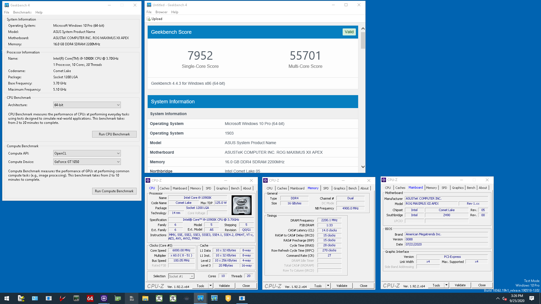Screen dimensions: 541x304
Task: Open the Help menu in the Untitled Geekbench window
Action: [x=175, y=12]
